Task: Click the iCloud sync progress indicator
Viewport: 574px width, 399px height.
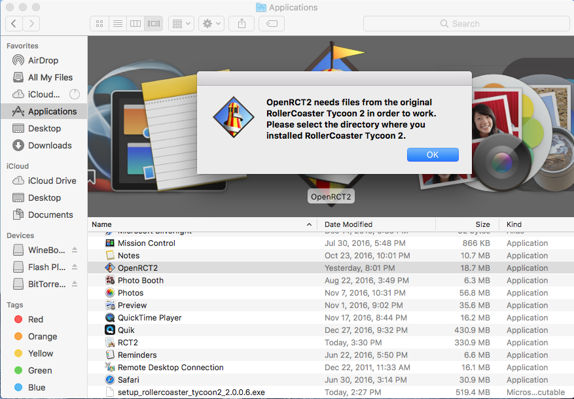Action: tap(75, 94)
